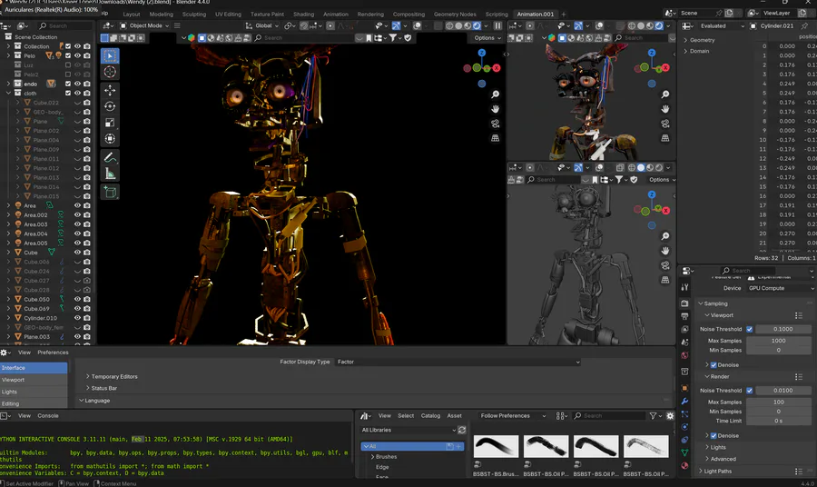Open the Material properties tab
Screen dimensions: 817x487
point(684,465)
